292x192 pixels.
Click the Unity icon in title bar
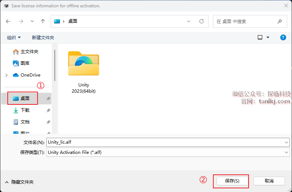(x=6, y=6)
